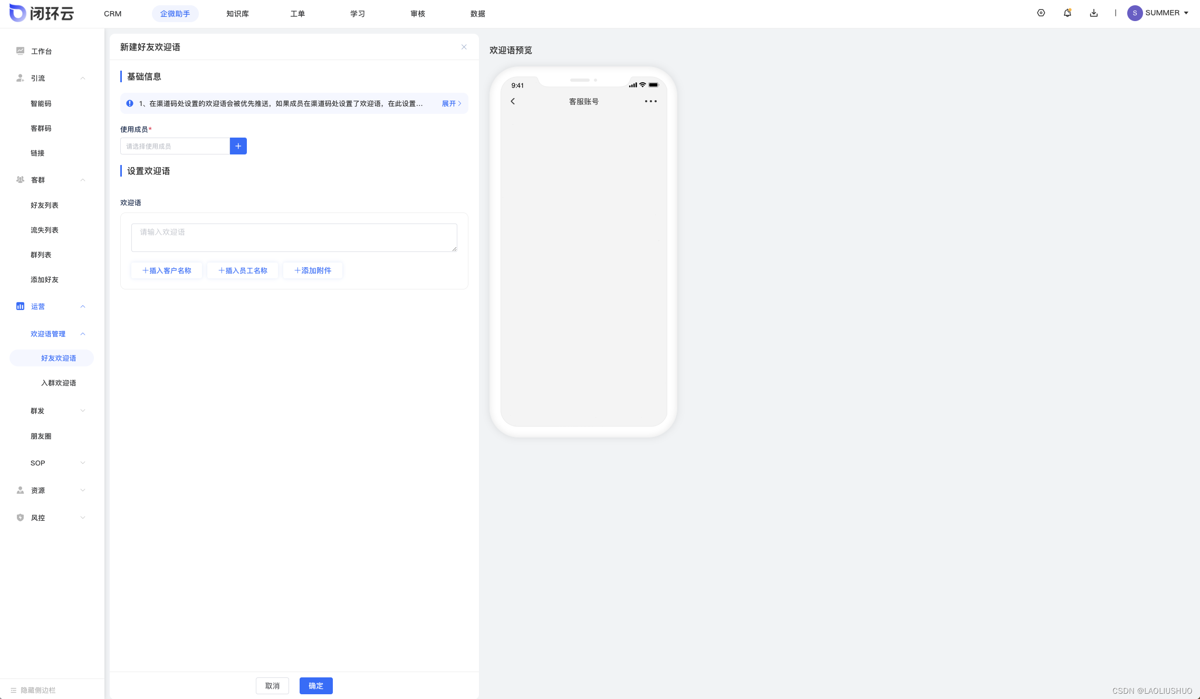The image size is (1200, 699).
Task: Open 朋友圈 in the sidebar
Action: tap(41, 436)
